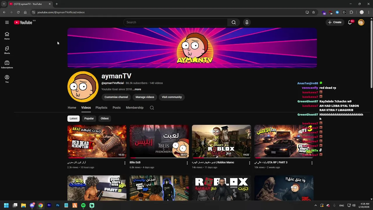This screenshot has height=210, width=373.
Task: Open Photoshop from taskbar
Action: click(x=58, y=205)
